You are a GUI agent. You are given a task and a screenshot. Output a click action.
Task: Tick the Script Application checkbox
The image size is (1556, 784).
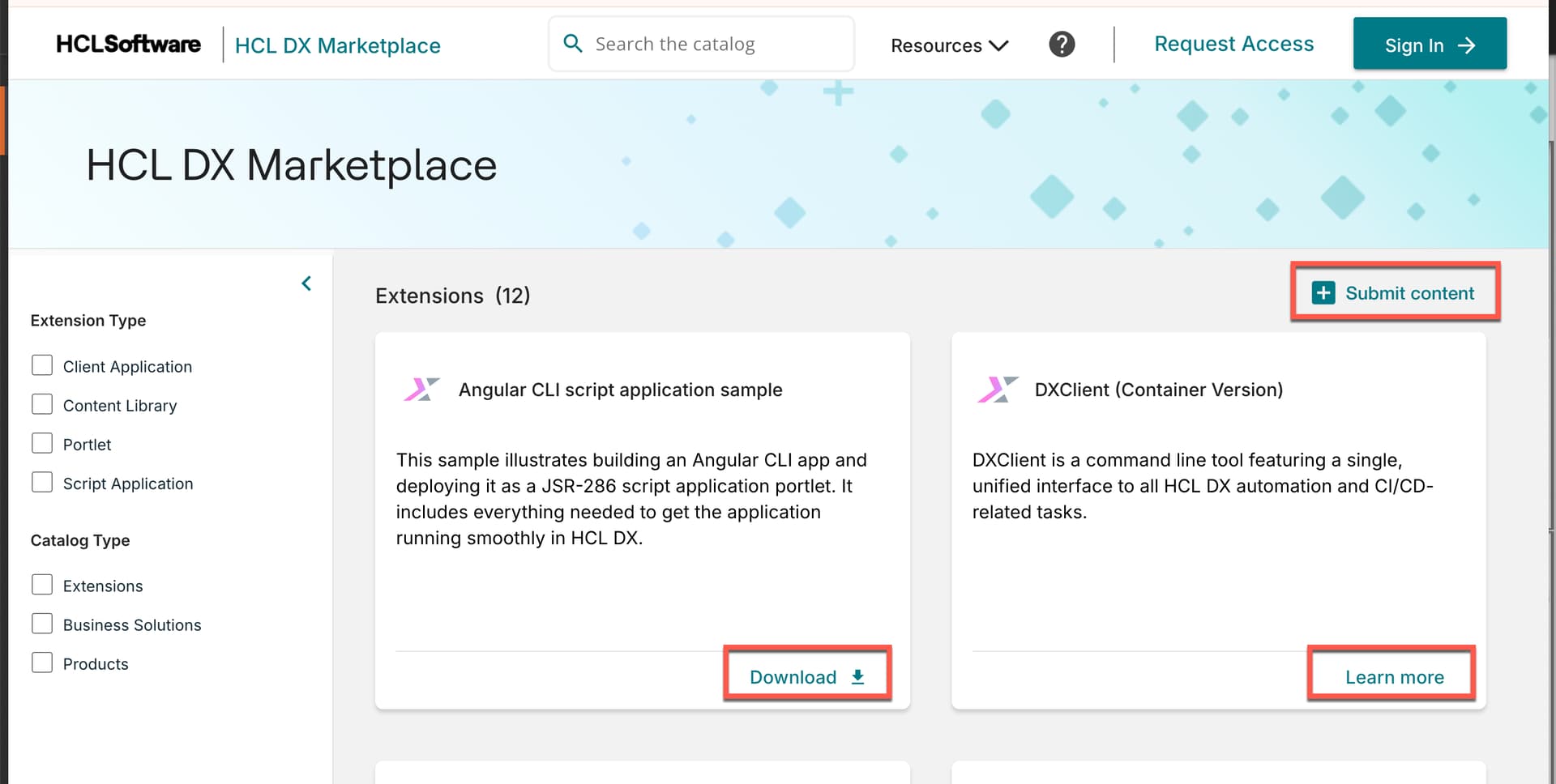(42, 482)
